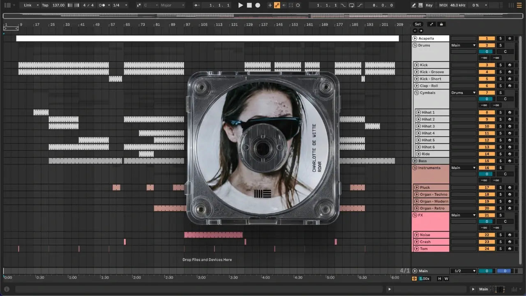Click the 48.0 kHz sample rate indicator
This screenshot has height=296, width=526.
458,5
